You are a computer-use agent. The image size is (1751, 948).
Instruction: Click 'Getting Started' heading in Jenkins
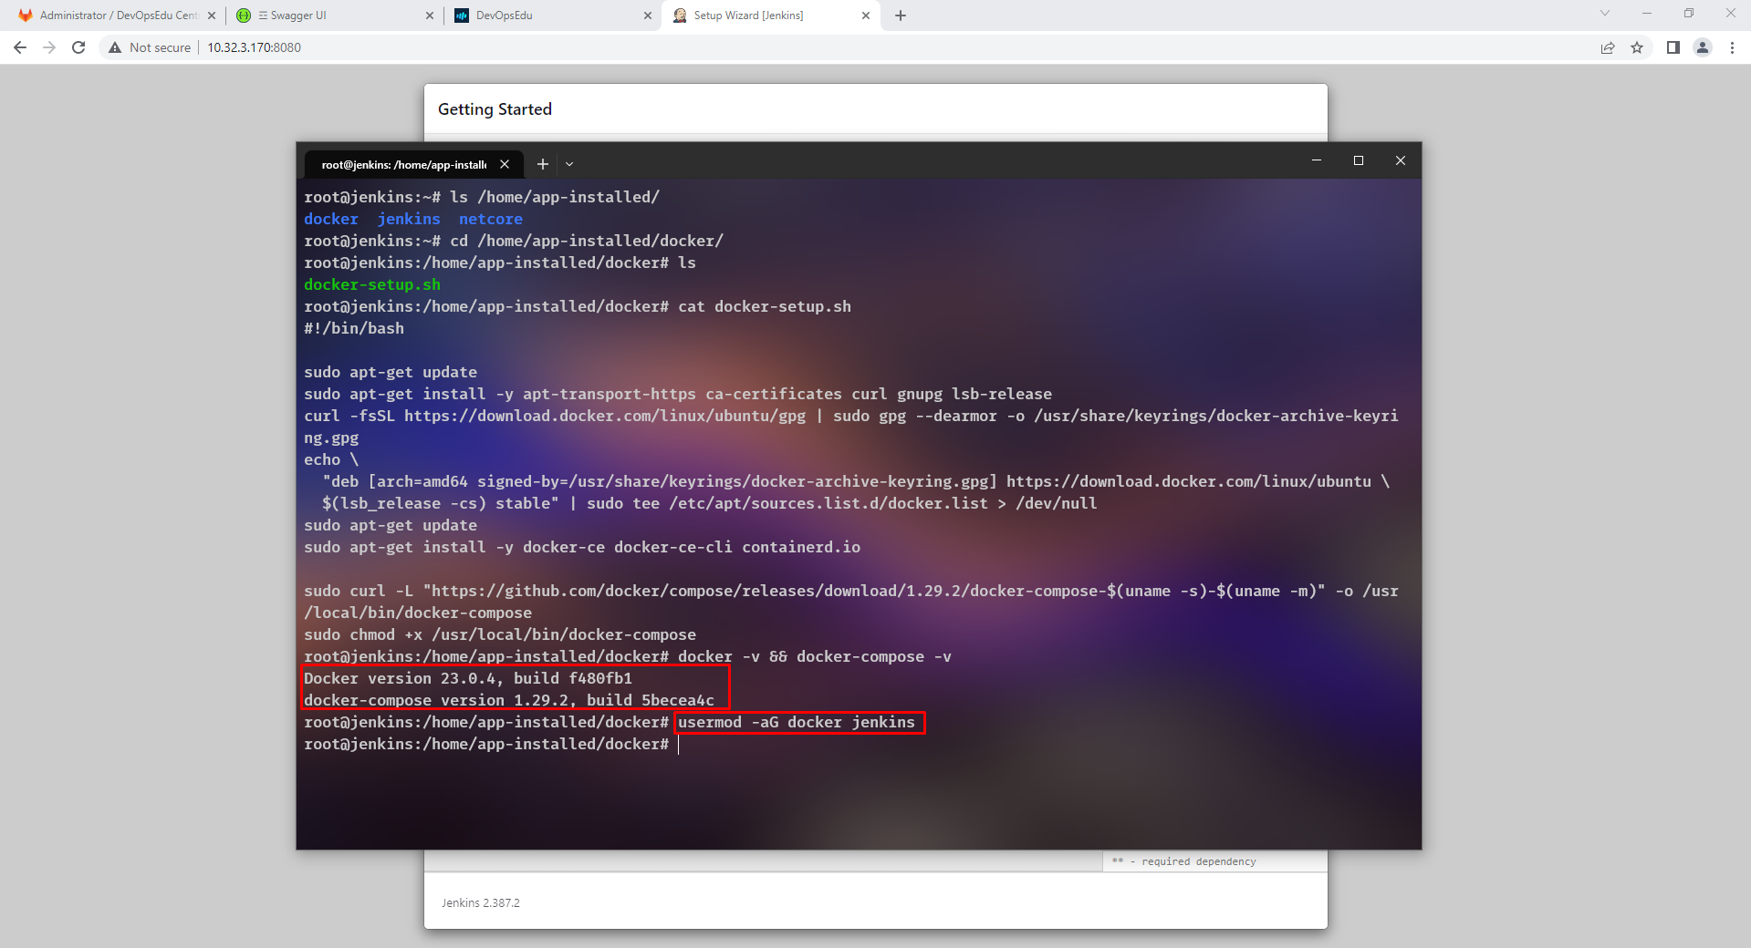coord(495,109)
